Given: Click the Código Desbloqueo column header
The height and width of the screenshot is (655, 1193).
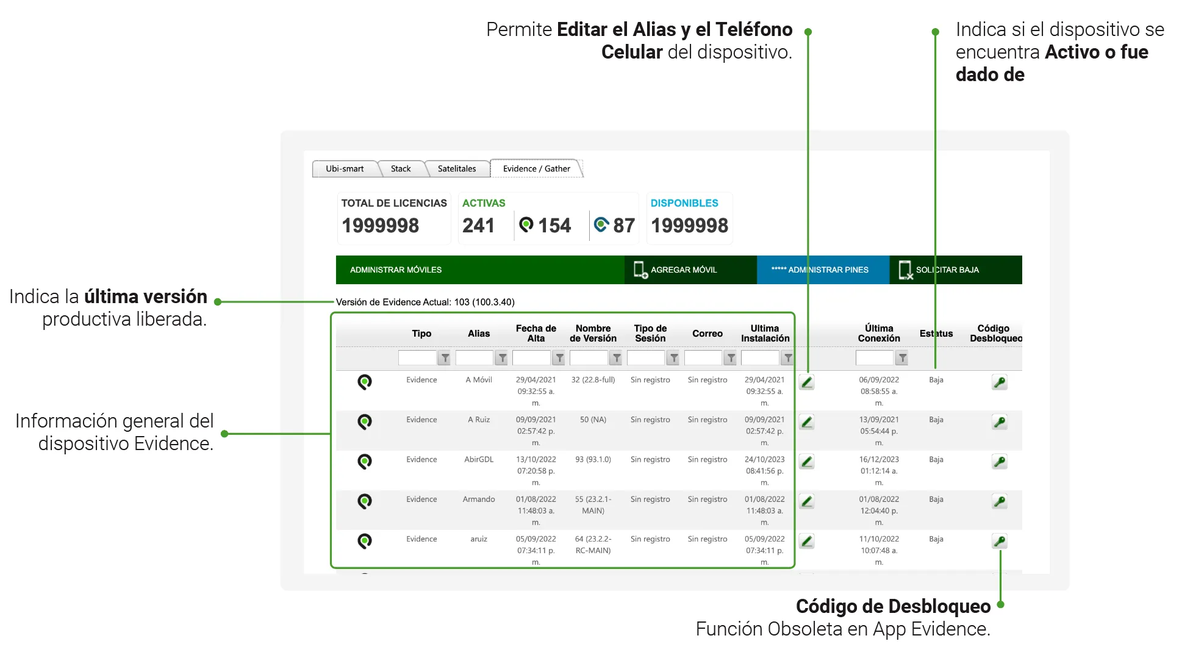Looking at the screenshot, I should (995, 333).
